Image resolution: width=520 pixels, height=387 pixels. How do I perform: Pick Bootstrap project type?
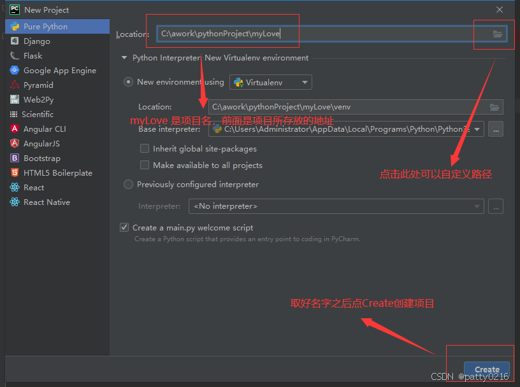tap(57, 158)
